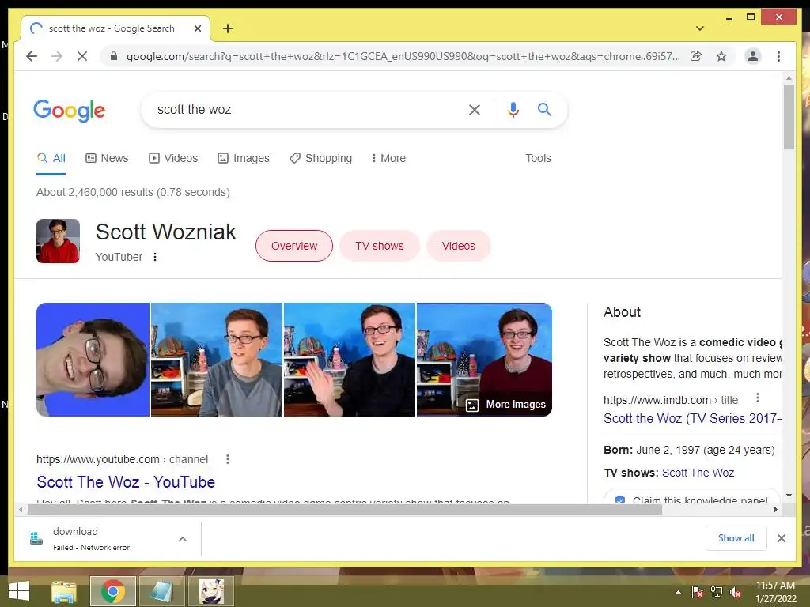Image resolution: width=810 pixels, height=607 pixels.
Task: Open notepad-like taskbar app
Action: pos(161,591)
